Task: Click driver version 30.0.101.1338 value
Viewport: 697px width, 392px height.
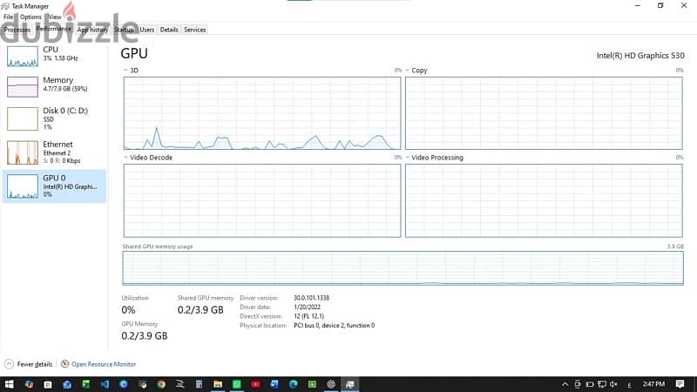Action: [x=311, y=298]
